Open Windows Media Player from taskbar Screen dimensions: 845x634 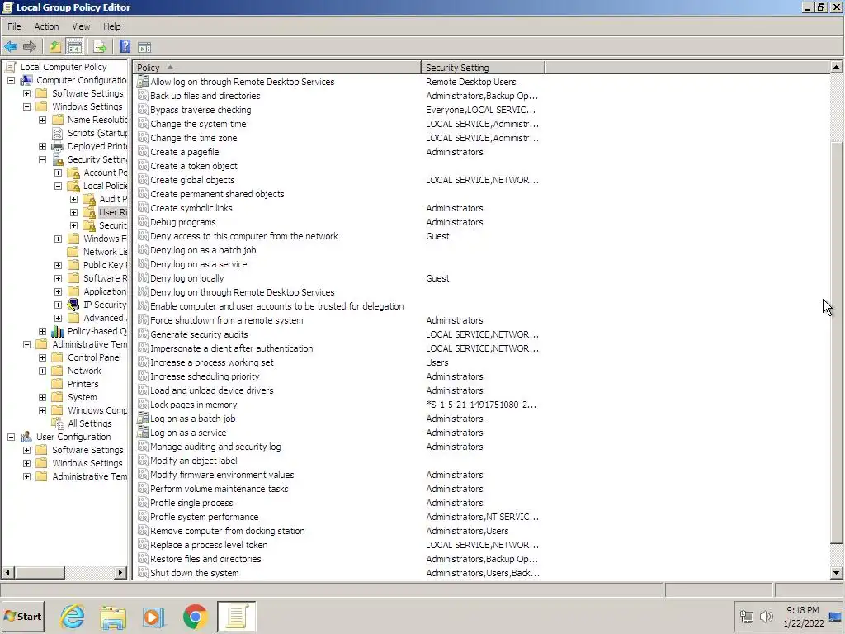pyautogui.click(x=154, y=616)
